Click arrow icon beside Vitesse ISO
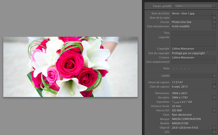Viewport: 218px width, 135px height. point(214,110)
